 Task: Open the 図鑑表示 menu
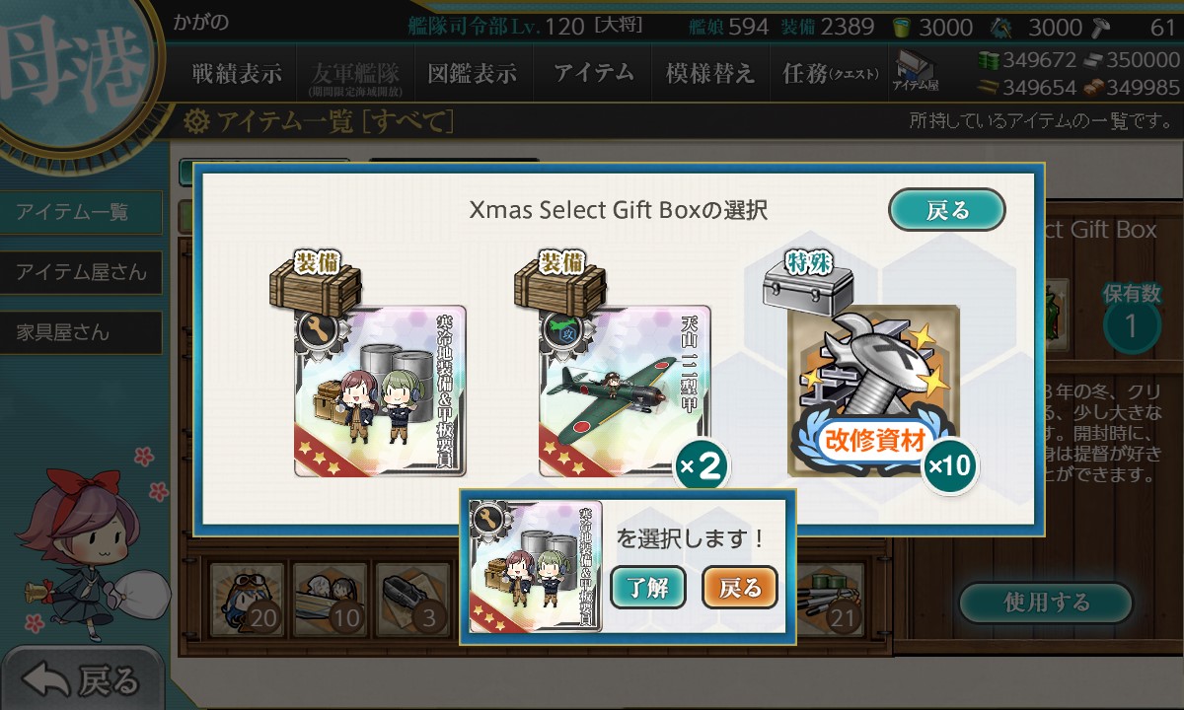(x=472, y=73)
